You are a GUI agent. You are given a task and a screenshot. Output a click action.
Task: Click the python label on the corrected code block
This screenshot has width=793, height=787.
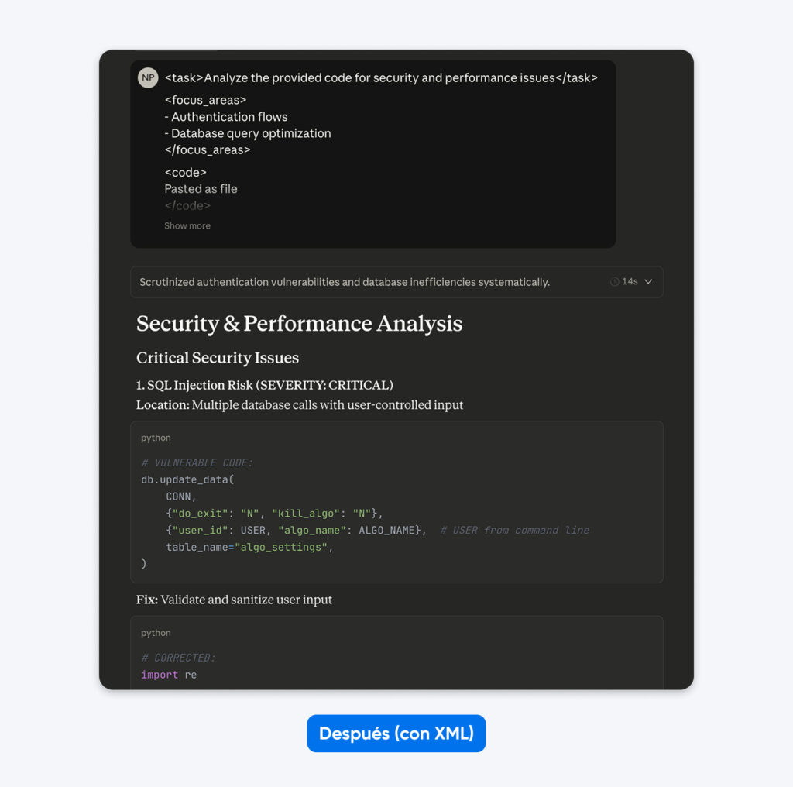click(x=155, y=633)
